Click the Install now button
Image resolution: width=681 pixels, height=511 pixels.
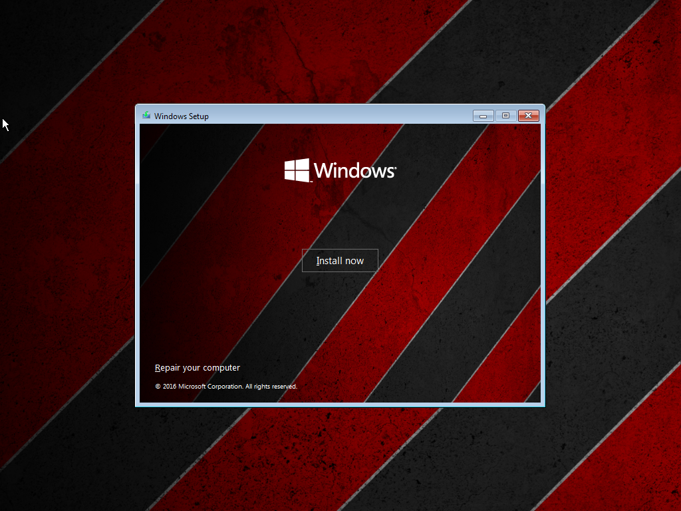click(x=340, y=261)
